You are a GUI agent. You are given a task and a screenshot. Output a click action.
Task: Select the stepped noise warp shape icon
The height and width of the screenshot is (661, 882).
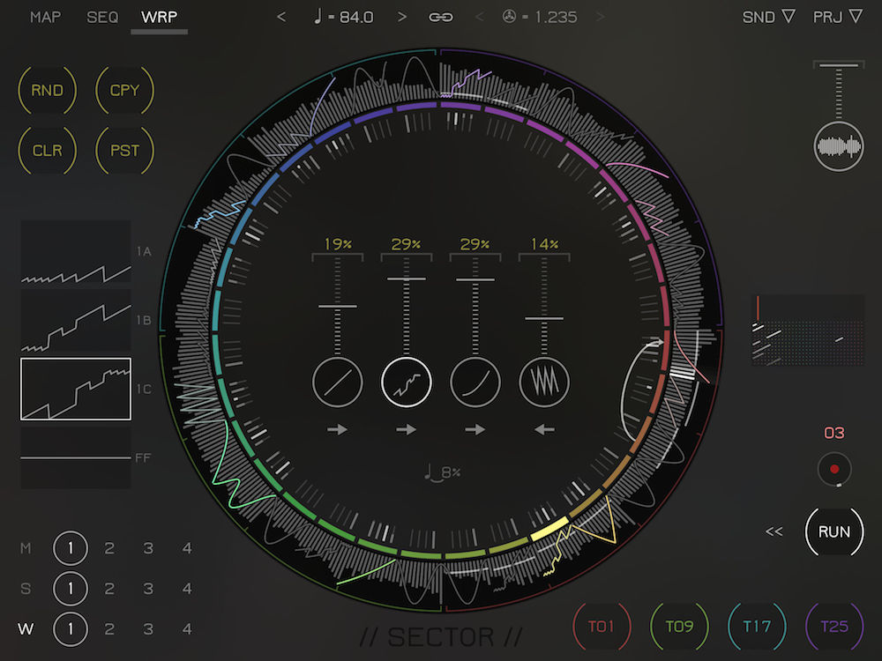406,382
